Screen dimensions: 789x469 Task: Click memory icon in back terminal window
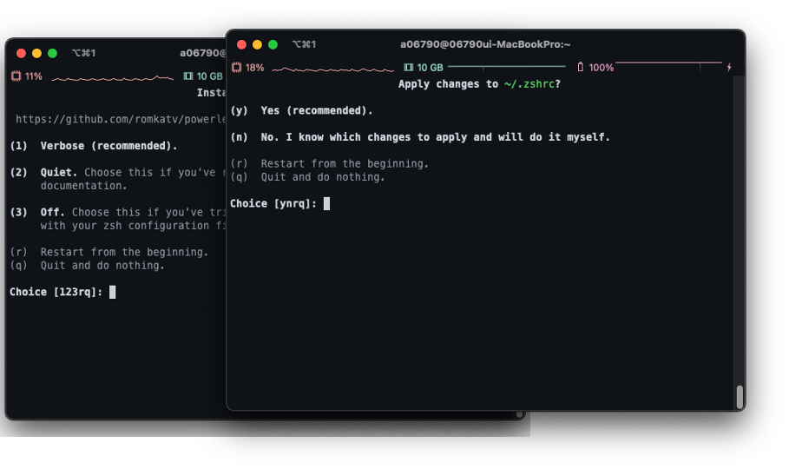click(x=188, y=76)
